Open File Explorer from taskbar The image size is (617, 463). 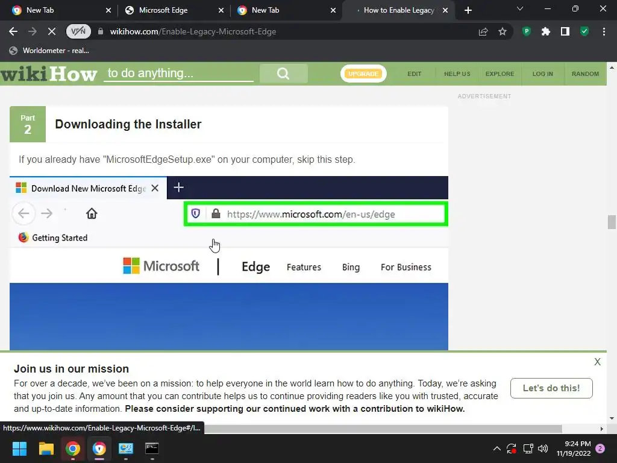click(46, 449)
